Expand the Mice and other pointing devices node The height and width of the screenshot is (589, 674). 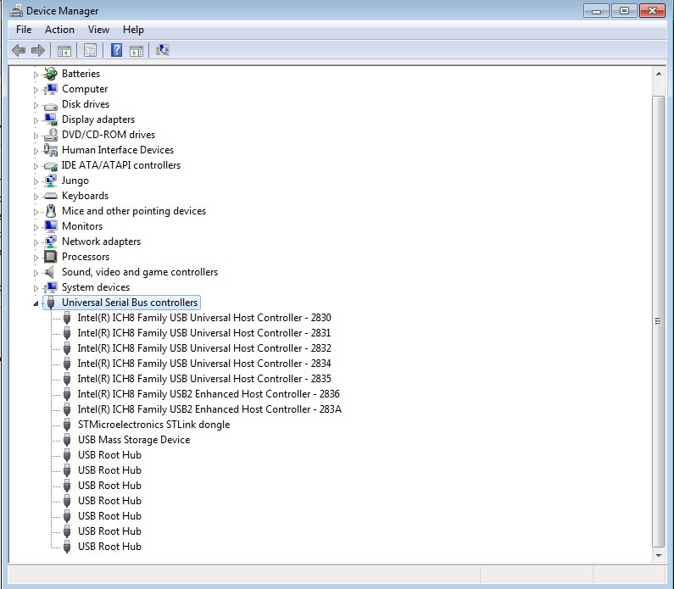36,212
